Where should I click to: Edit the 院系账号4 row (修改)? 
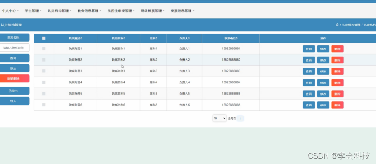click(x=323, y=82)
